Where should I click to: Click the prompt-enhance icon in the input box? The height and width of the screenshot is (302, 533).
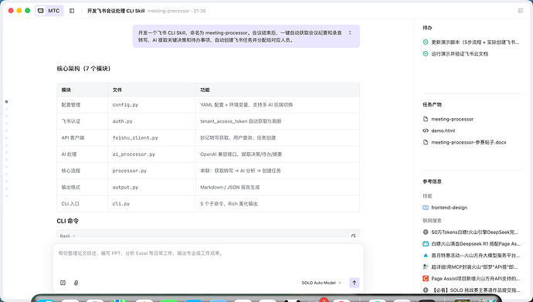pyautogui.click(x=63, y=283)
